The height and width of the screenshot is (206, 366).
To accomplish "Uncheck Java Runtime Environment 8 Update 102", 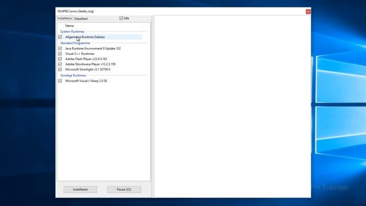I will pyautogui.click(x=60, y=48).
